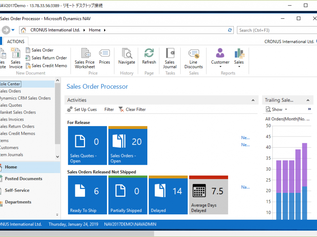Image resolution: width=317 pixels, height=237 pixels.
Task: Expand chart actions overflow chevron
Action: 309,109
